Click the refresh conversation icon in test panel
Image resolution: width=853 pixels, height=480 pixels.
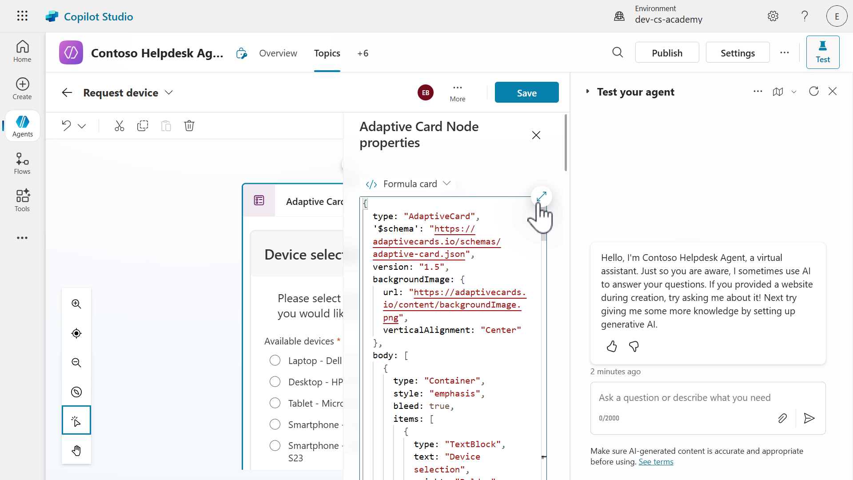pos(813,92)
